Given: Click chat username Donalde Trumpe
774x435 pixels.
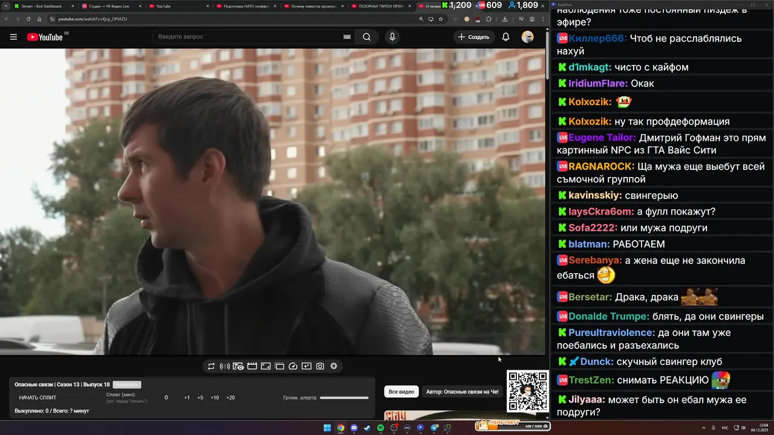Looking at the screenshot, I should point(609,317).
